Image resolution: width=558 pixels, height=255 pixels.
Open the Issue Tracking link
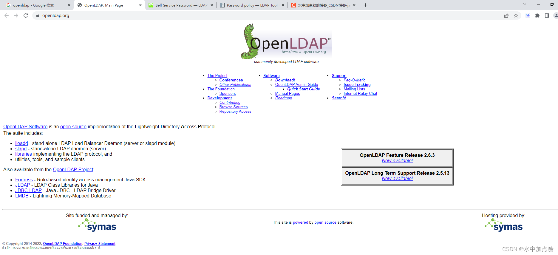357,85
